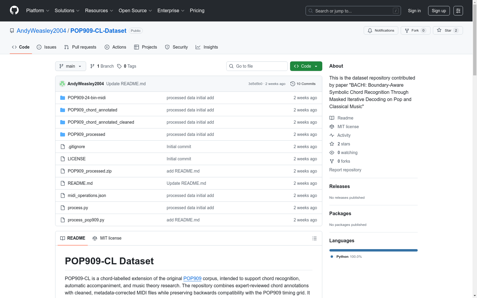
Task: Click the Sign in link
Action: coord(414,11)
